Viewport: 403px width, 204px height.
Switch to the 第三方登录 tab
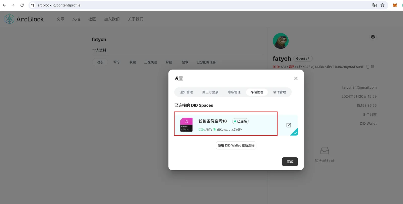[x=210, y=92]
